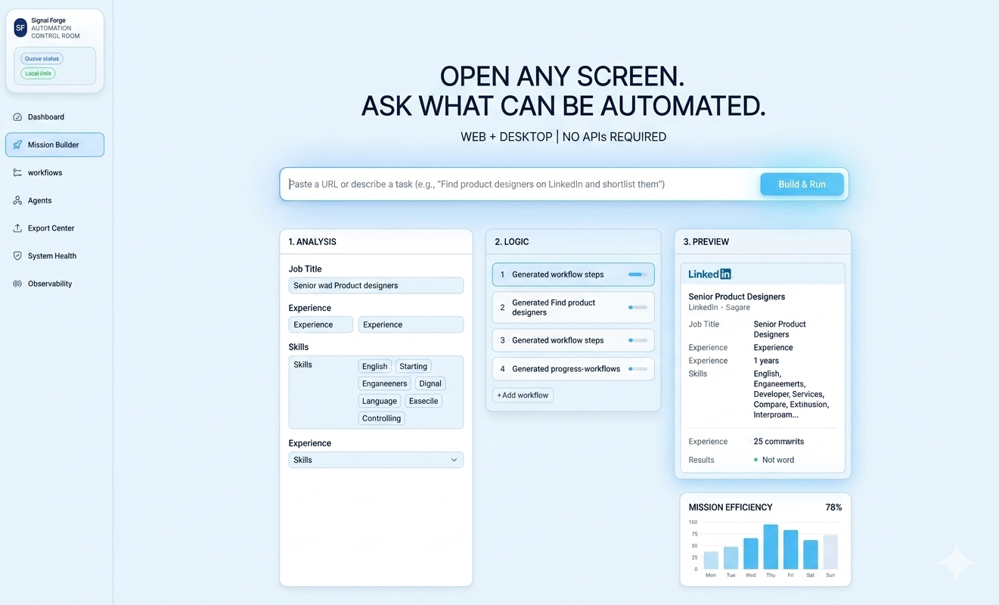Click the Agents people icon
This screenshot has width=999, height=605.
click(x=17, y=201)
